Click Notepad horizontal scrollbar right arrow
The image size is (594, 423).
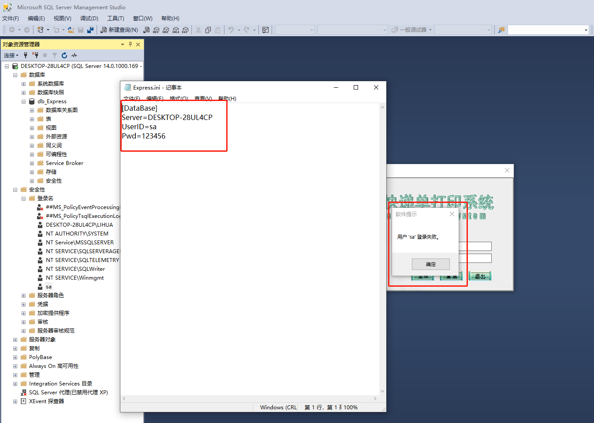(375, 398)
